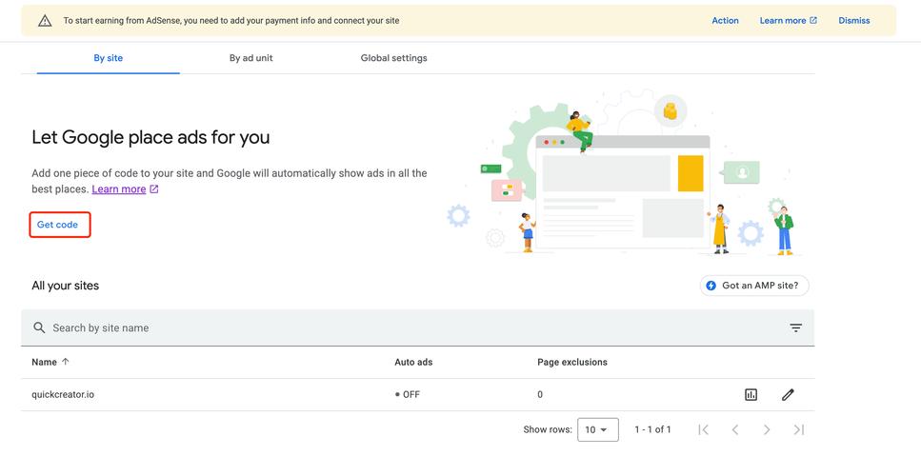Go to the next page of results
The width and height of the screenshot is (921, 476).
(x=767, y=429)
